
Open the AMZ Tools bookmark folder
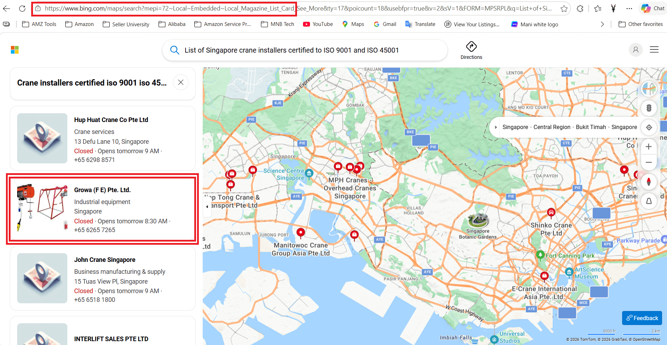point(39,24)
